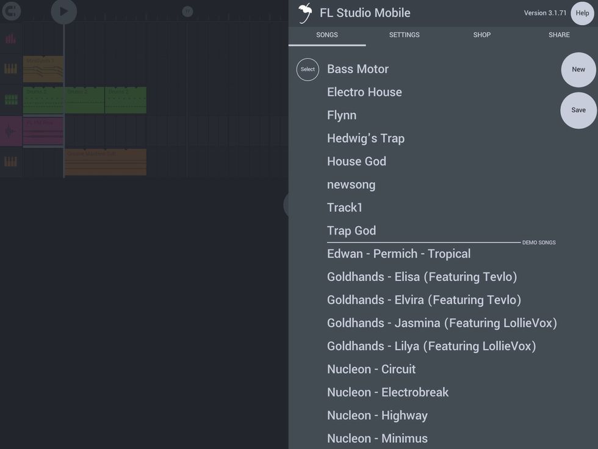Click the side panel's round collapse handle
Viewport: 598px width, 449px height.
tap(286, 205)
